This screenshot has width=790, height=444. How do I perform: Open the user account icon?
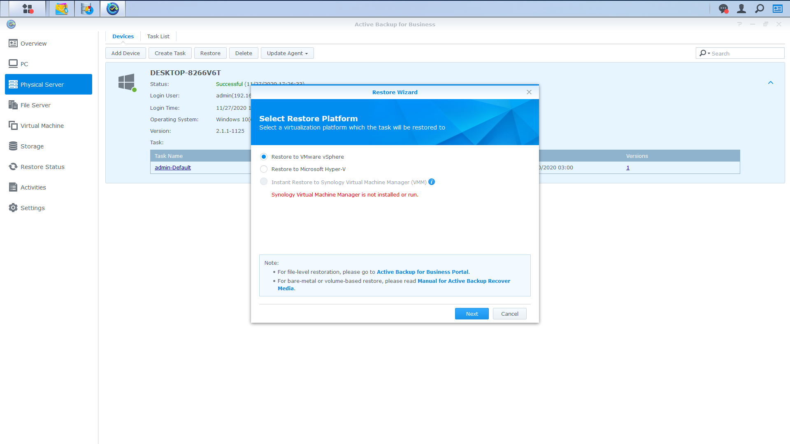click(741, 9)
